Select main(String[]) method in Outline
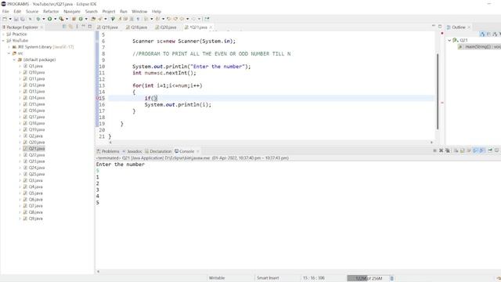The image size is (501, 282). pos(479,47)
